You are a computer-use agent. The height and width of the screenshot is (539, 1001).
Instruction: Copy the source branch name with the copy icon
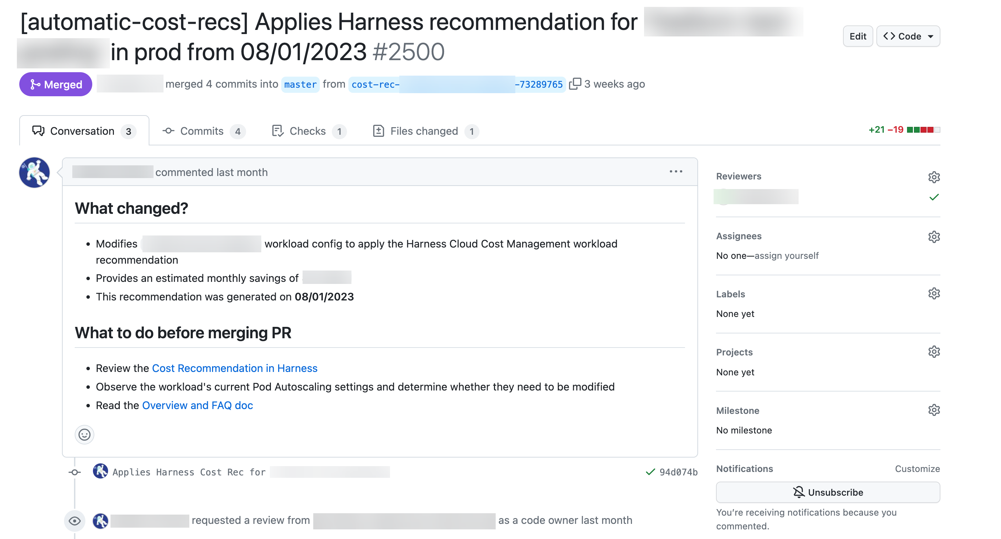pos(575,84)
